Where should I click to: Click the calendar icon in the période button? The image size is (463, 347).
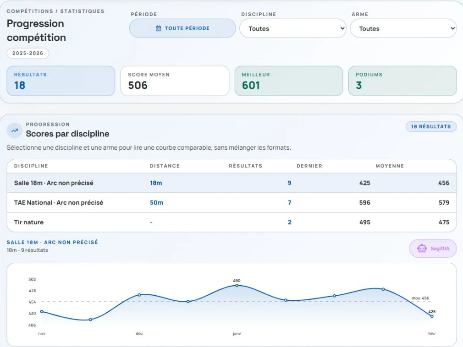[x=158, y=28]
